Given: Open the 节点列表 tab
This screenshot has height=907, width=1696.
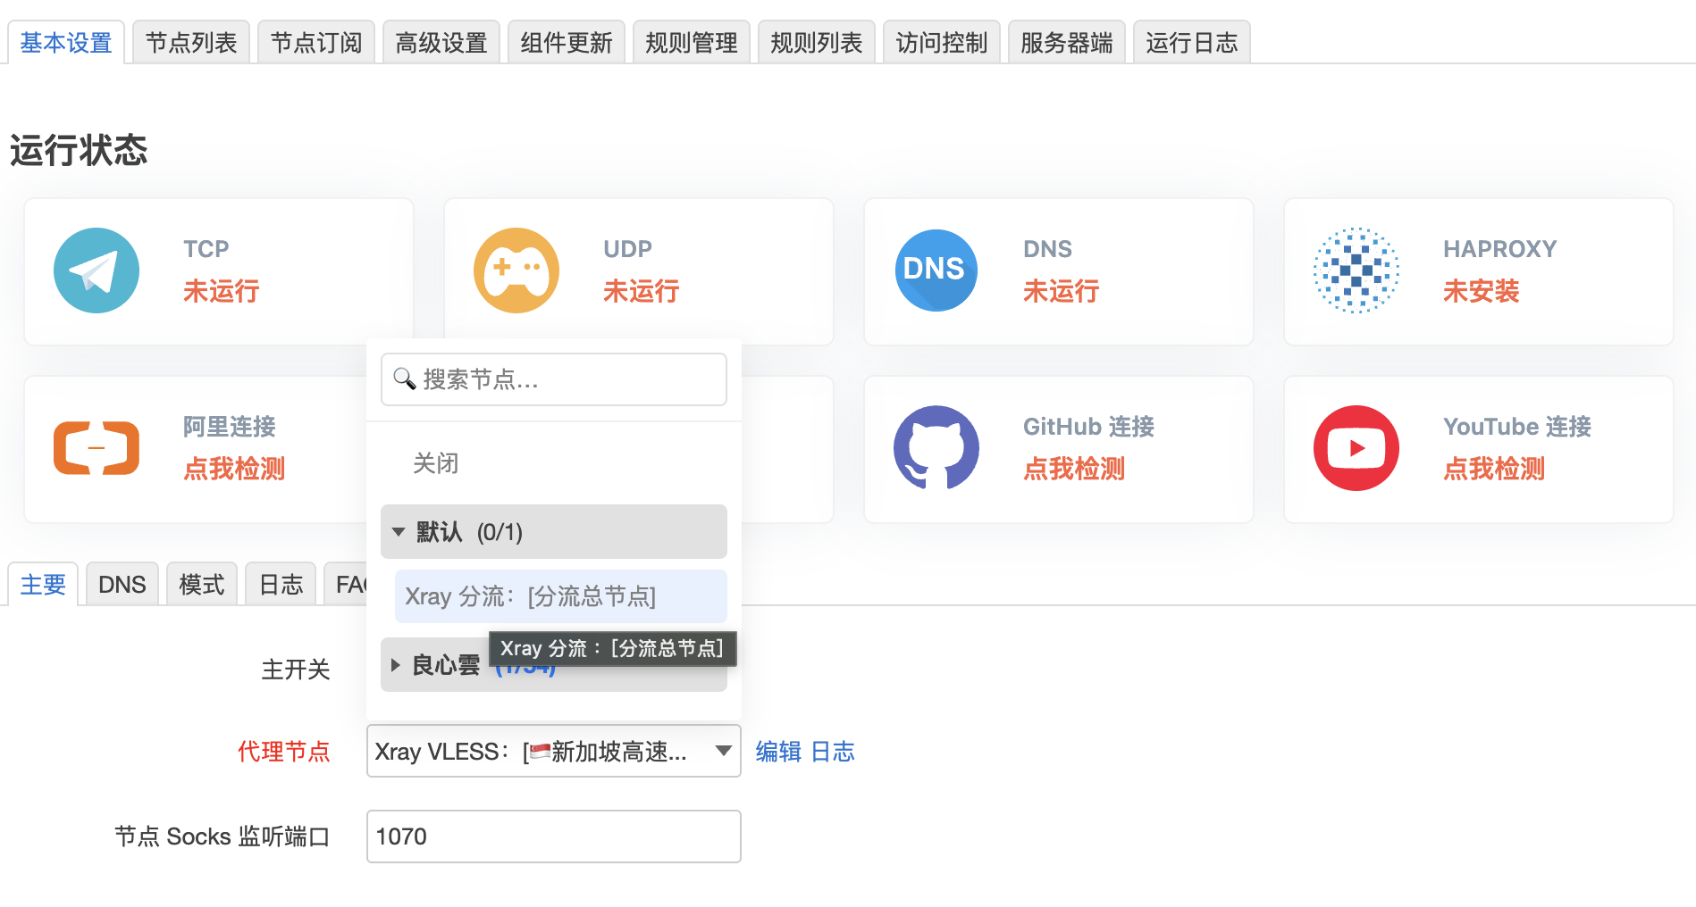Looking at the screenshot, I should coord(191,42).
